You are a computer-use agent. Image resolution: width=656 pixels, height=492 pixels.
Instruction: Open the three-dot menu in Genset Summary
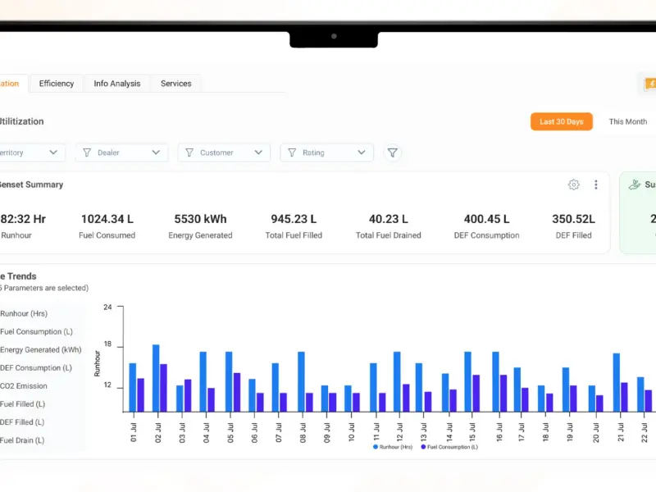596,184
